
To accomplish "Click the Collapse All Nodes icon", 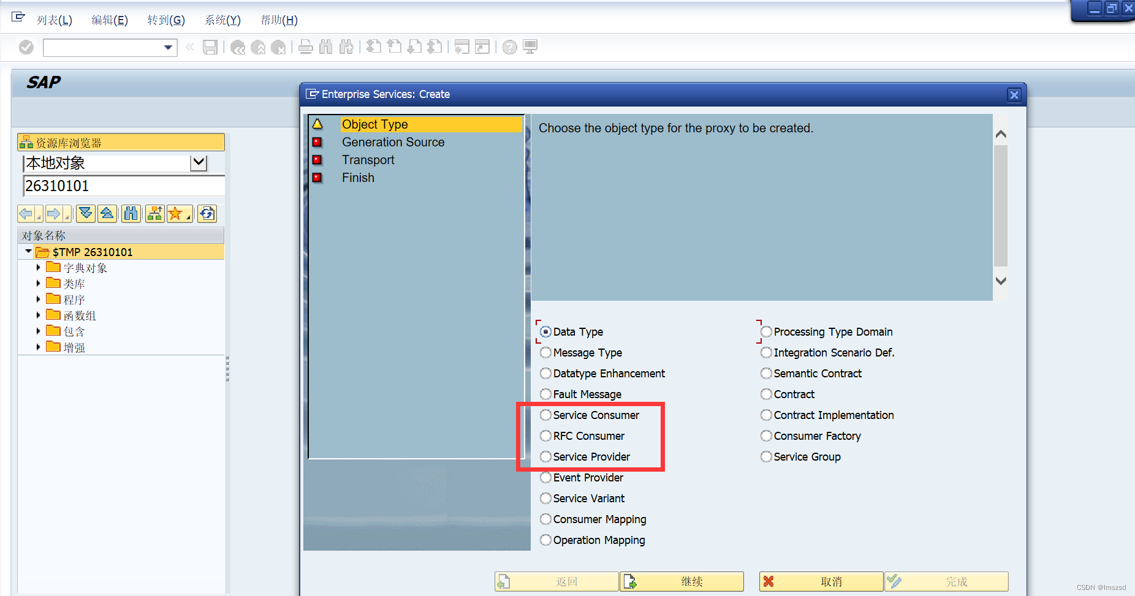I will tap(107, 214).
